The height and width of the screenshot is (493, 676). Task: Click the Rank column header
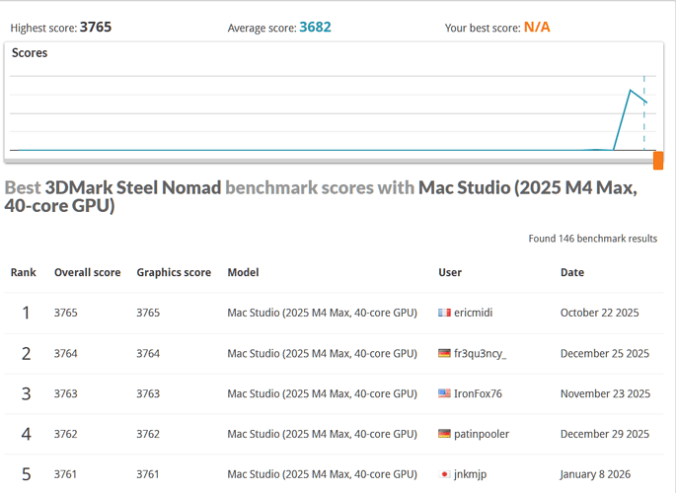click(24, 272)
